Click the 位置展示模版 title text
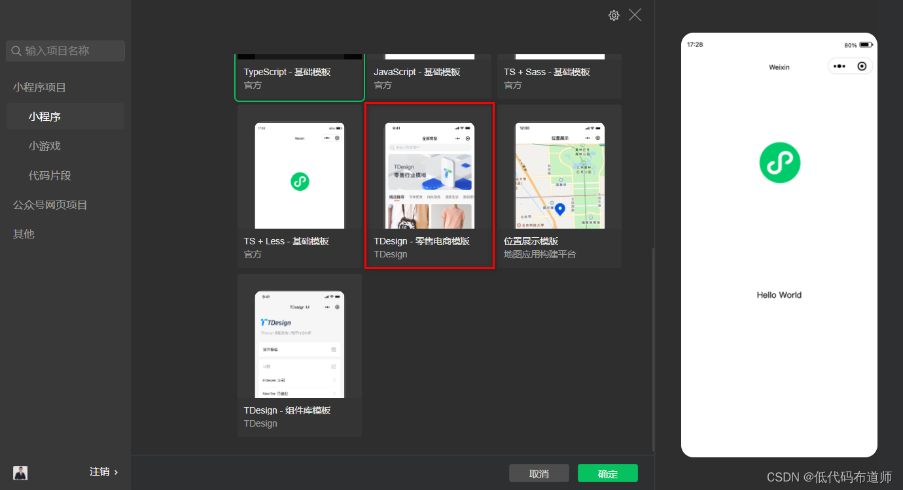This screenshot has height=490, width=903. point(531,241)
